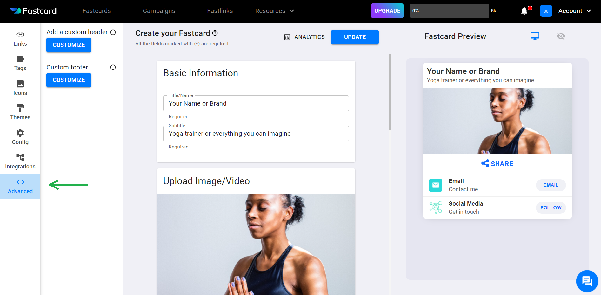Click the Social Media network icon in preview
This screenshot has height=295, width=601.
pyautogui.click(x=436, y=208)
